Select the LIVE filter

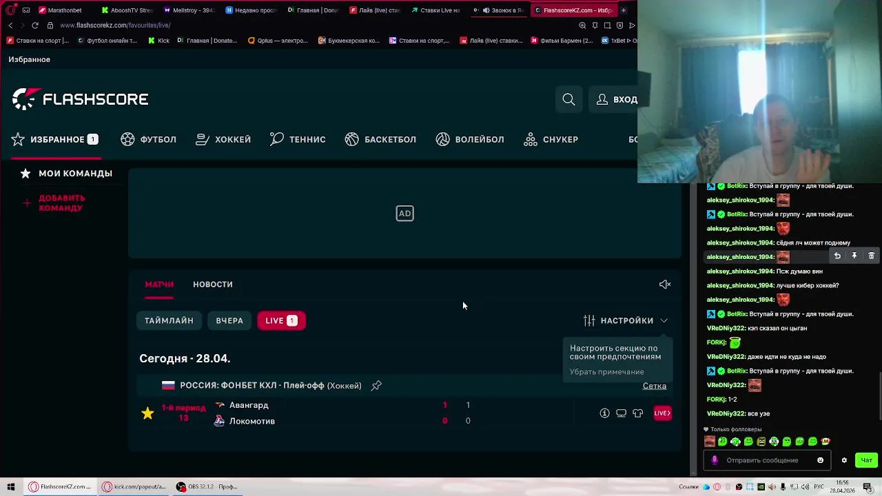click(x=281, y=320)
